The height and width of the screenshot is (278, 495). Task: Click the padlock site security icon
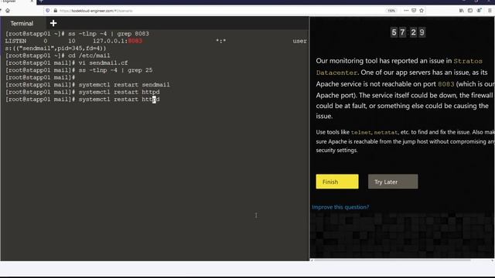tap(55, 10)
